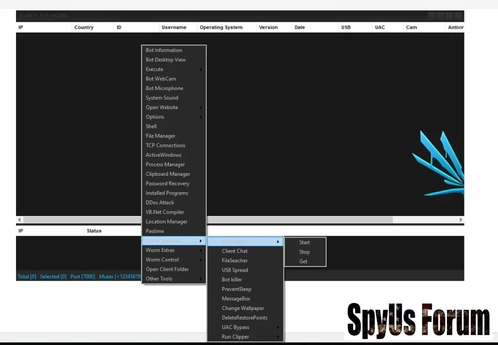This screenshot has height=345, width=498.
Task: Select Installed Programs in the context menu
Action: pos(167,193)
